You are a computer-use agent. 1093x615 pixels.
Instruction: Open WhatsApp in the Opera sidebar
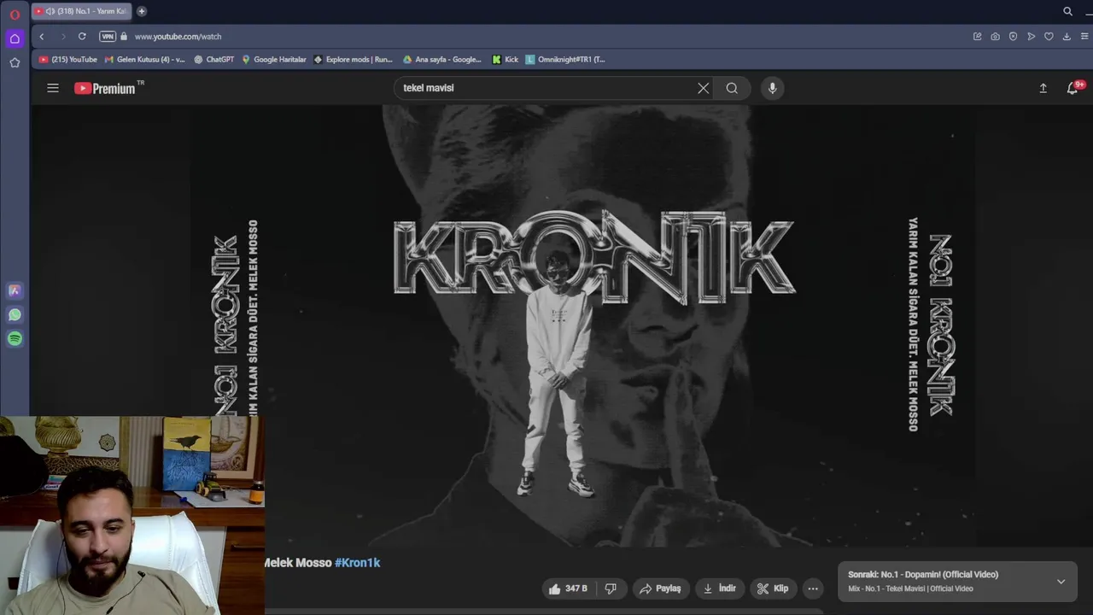[x=15, y=314]
